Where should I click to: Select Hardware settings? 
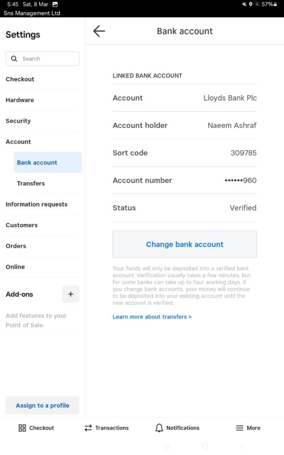tap(20, 100)
